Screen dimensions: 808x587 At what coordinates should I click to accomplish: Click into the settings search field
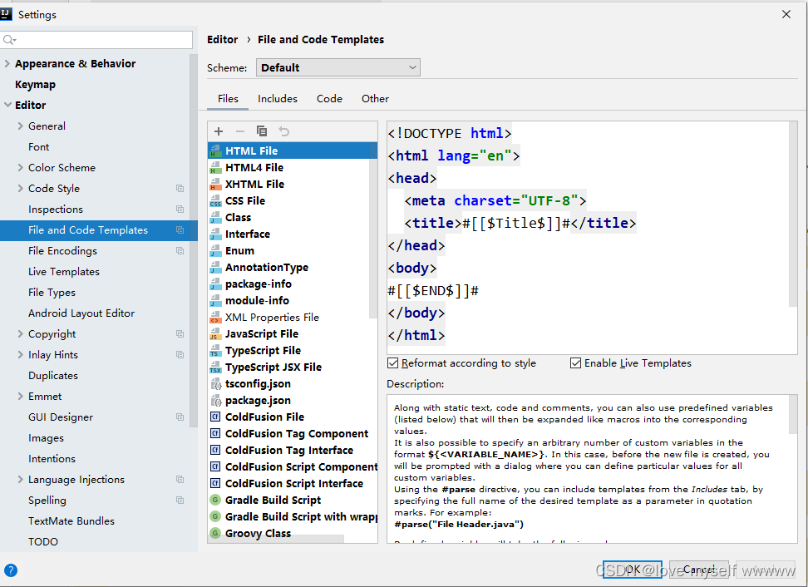(97, 40)
